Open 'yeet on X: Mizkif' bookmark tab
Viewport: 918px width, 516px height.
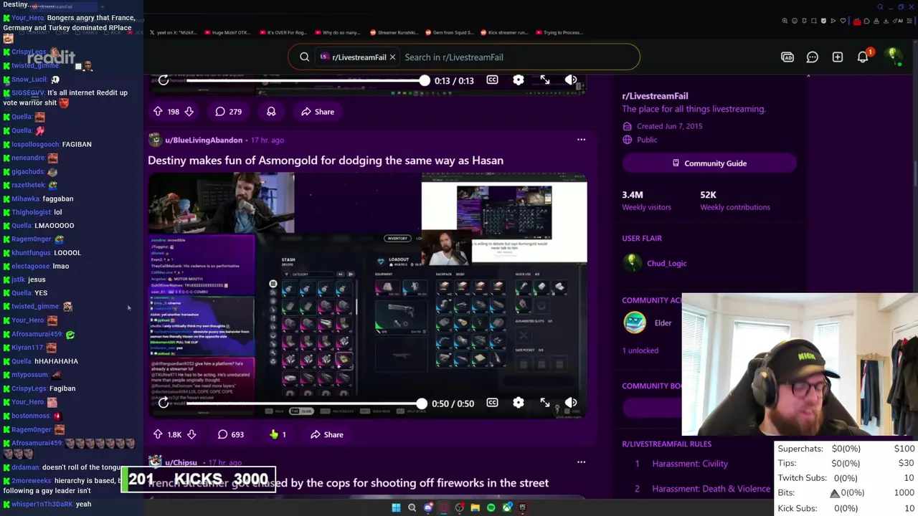tap(173, 32)
